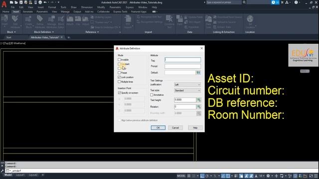Viewport: 319px width, 179px height.
Task: Open the quick access toolbar customize arrow
Action: [59, 2]
